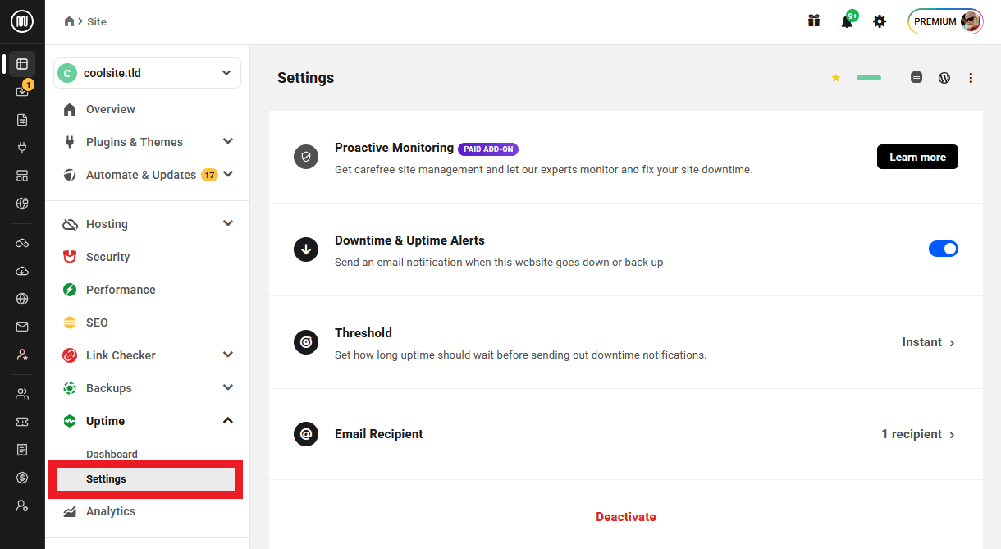This screenshot has width=1001, height=549.
Task: Expand the Backups submenu
Action: pos(228,387)
